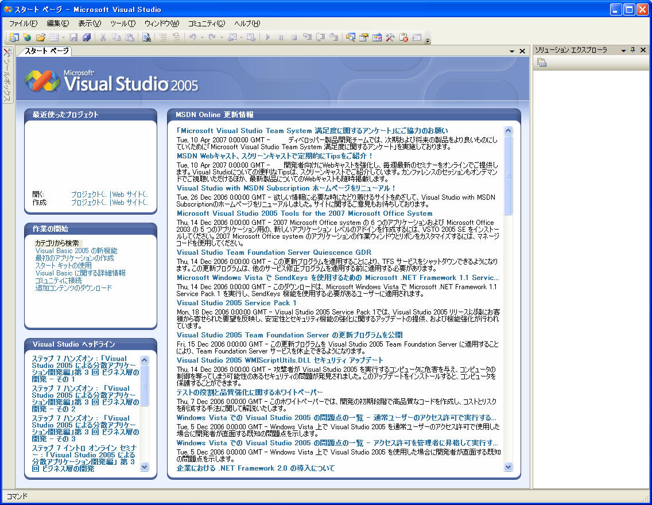This screenshot has height=505, width=652.
Task: Start debugging with the play icon
Action: point(268,37)
